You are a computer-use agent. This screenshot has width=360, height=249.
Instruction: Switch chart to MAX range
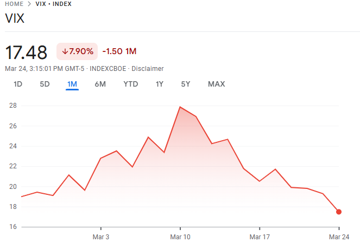click(216, 84)
